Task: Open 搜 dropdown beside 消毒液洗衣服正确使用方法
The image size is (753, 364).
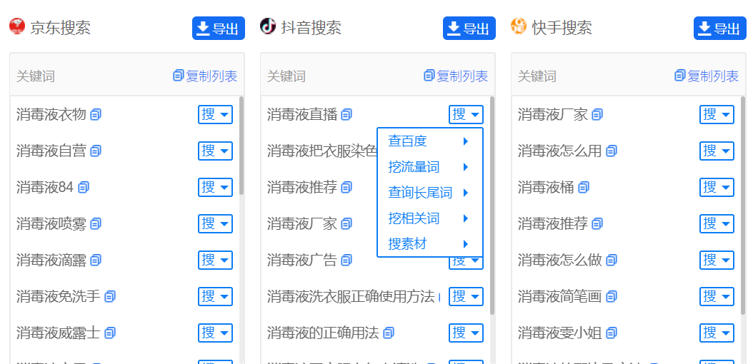Action: [466, 296]
